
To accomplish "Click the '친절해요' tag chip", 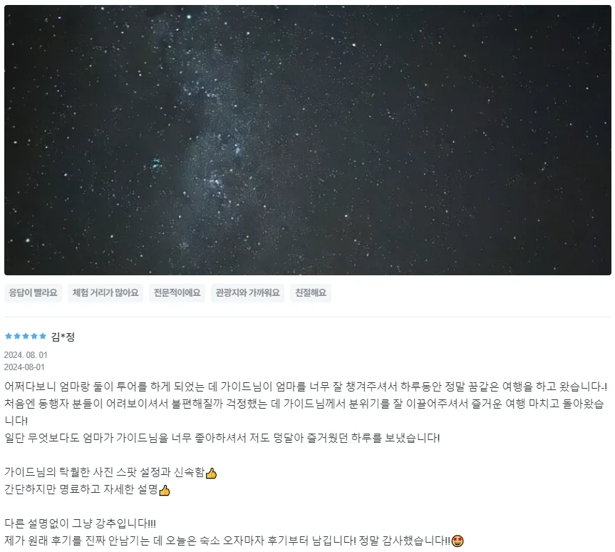I will pyautogui.click(x=311, y=293).
